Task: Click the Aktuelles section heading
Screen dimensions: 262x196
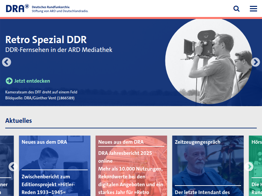Action: point(19,121)
